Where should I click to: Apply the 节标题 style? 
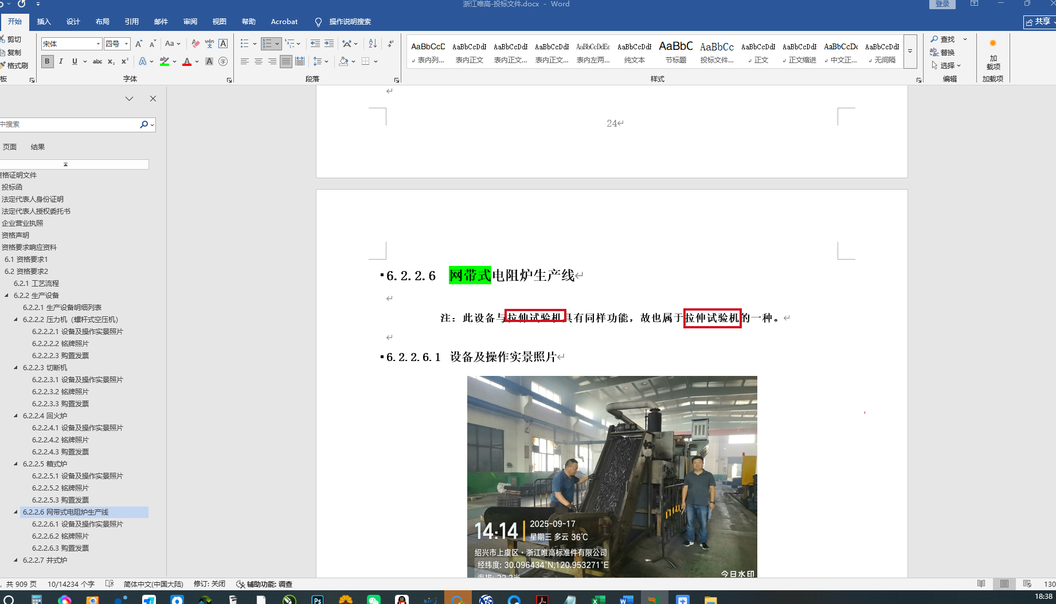(x=676, y=52)
